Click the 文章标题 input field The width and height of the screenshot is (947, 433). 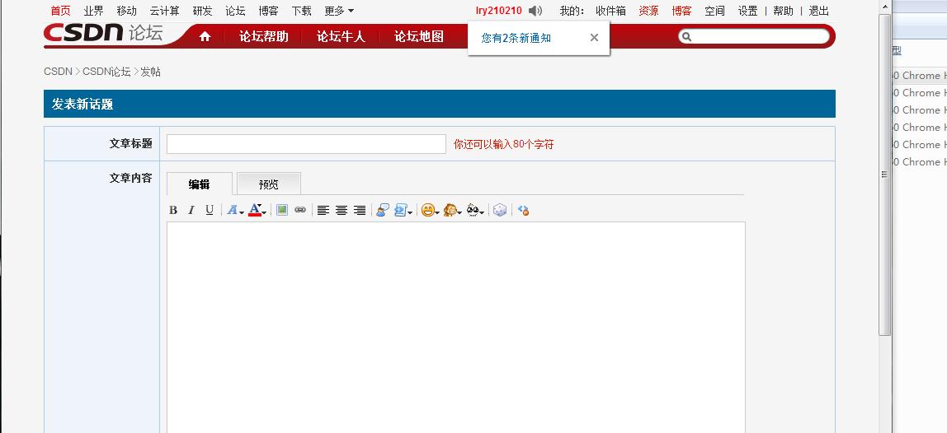click(306, 144)
